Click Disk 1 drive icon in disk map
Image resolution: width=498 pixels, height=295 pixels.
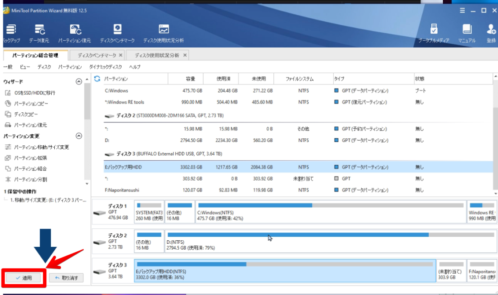click(100, 212)
